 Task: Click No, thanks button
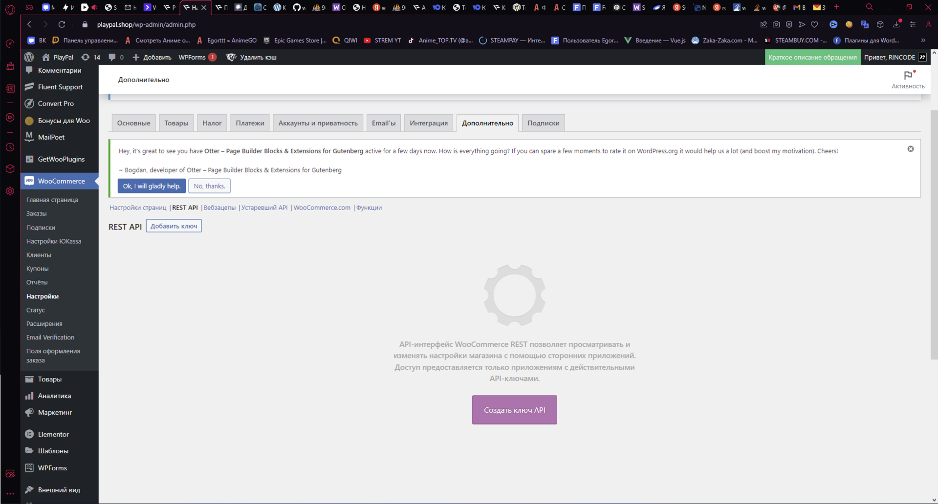tap(209, 186)
